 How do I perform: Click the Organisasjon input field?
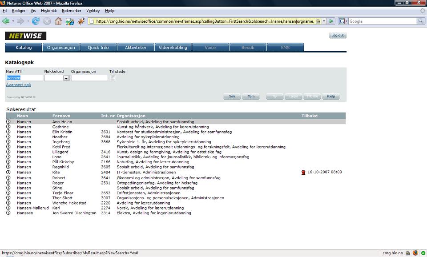[x=89, y=78]
